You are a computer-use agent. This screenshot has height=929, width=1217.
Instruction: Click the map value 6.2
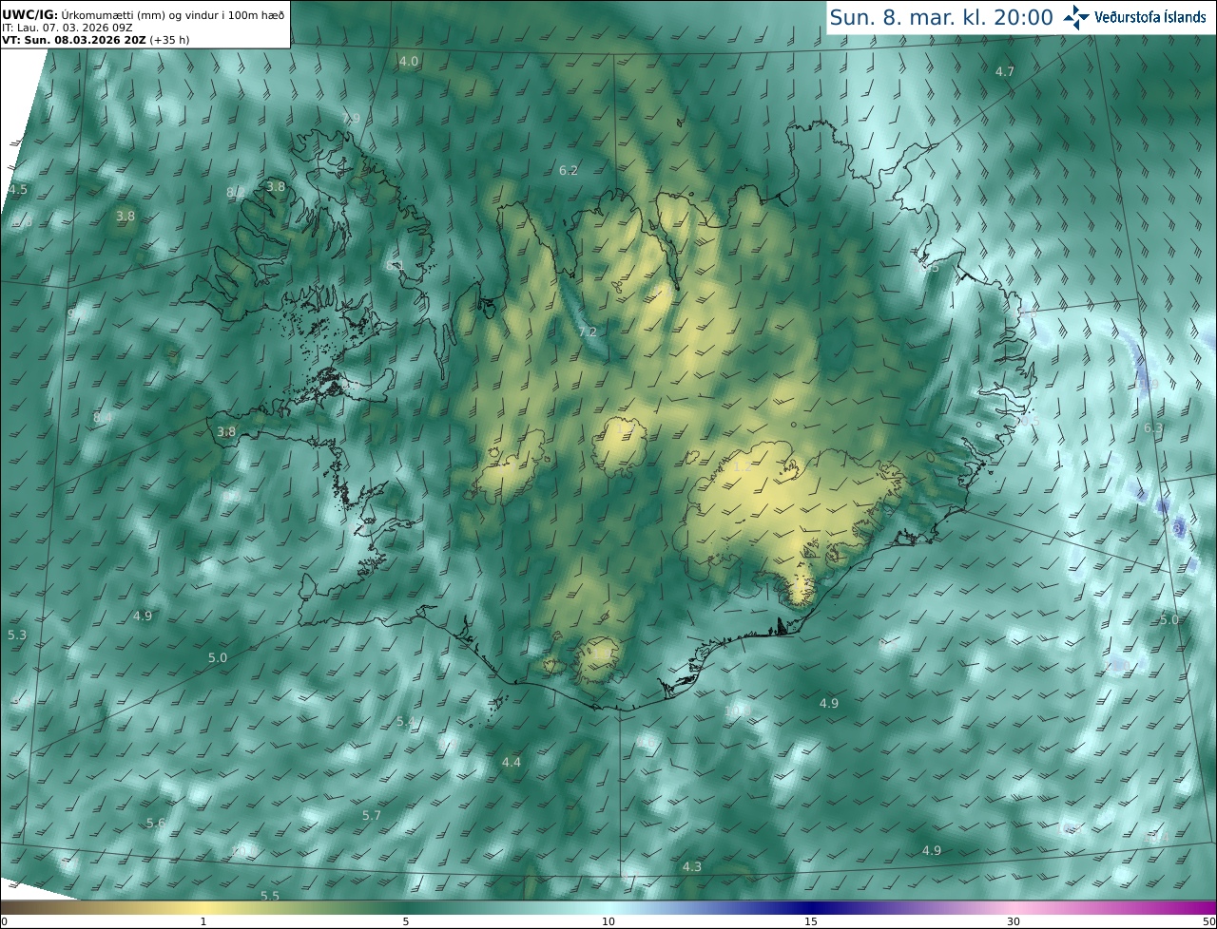click(569, 171)
